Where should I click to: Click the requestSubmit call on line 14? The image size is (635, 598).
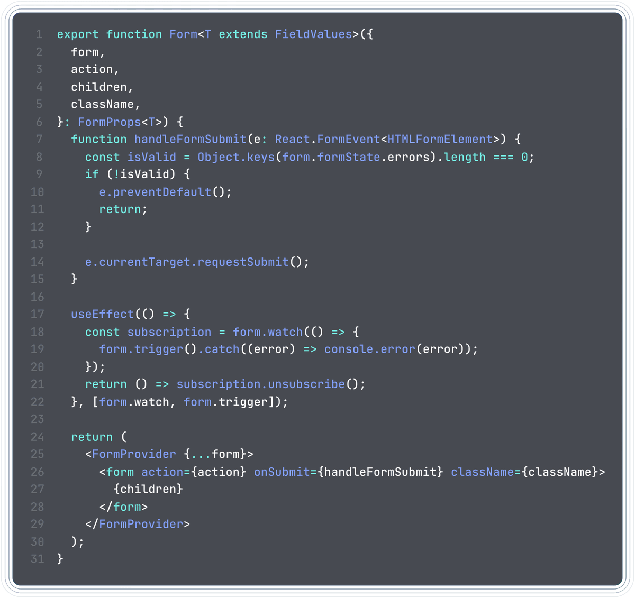[x=243, y=262]
